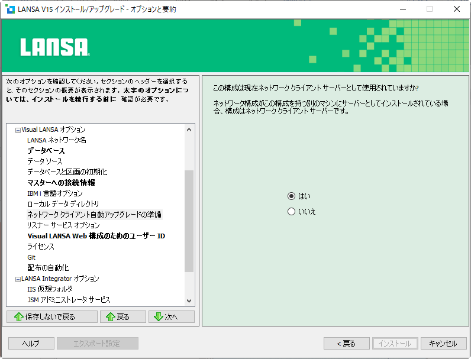Click the LANSA logo in banner
471x359 pixels.
click(x=55, y=47)
